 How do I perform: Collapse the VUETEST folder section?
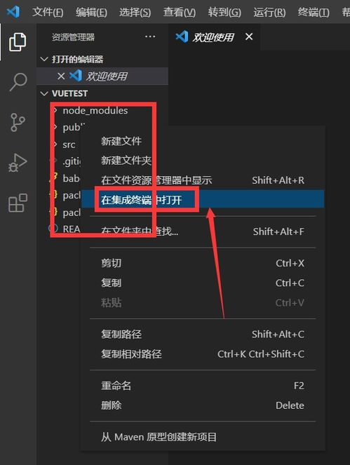[x=44, y=94]
